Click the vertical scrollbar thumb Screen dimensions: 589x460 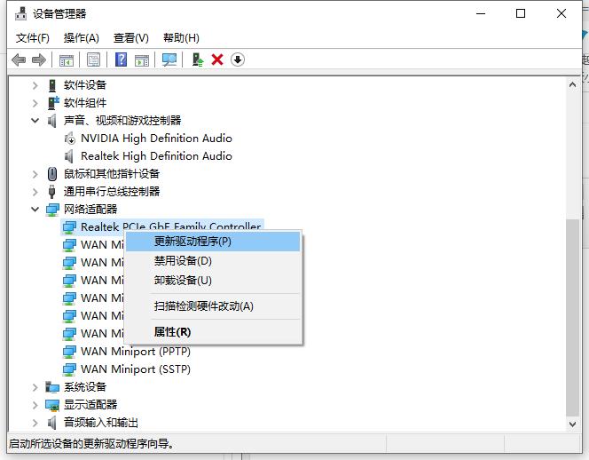(x=572, y=317)
